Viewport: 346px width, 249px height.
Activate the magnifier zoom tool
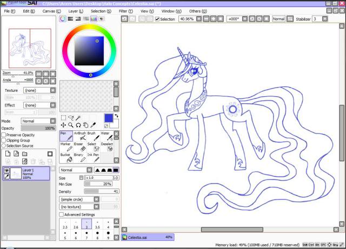pos(71,125)
